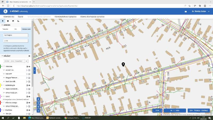Zoom to extent of Magyar Telekom

tap(29, 78)
